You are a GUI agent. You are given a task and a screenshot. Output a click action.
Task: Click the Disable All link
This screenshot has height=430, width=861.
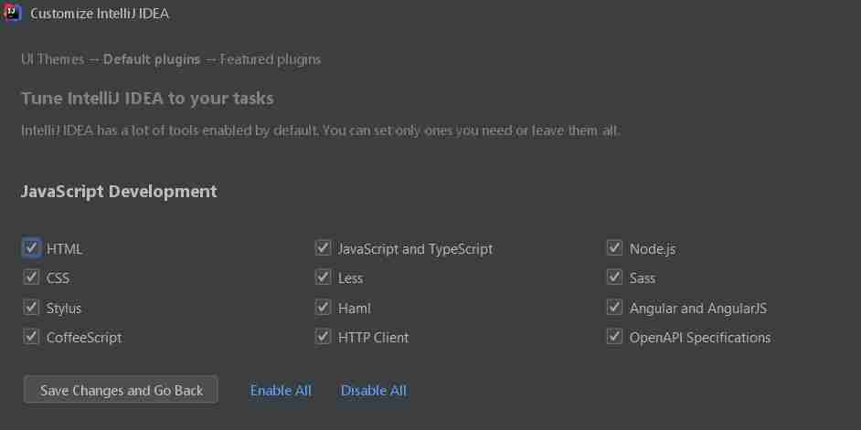373,390
